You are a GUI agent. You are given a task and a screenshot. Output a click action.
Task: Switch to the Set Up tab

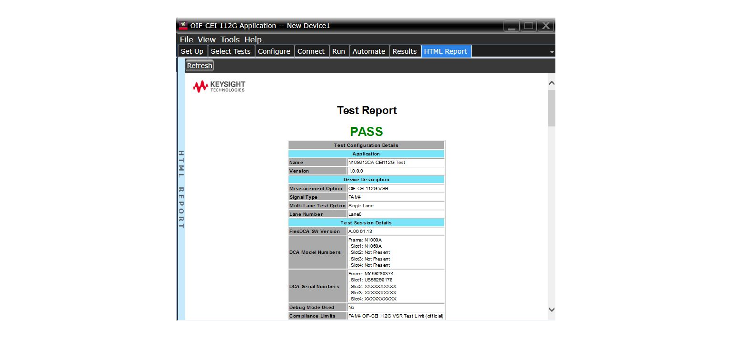click(192, 51)
